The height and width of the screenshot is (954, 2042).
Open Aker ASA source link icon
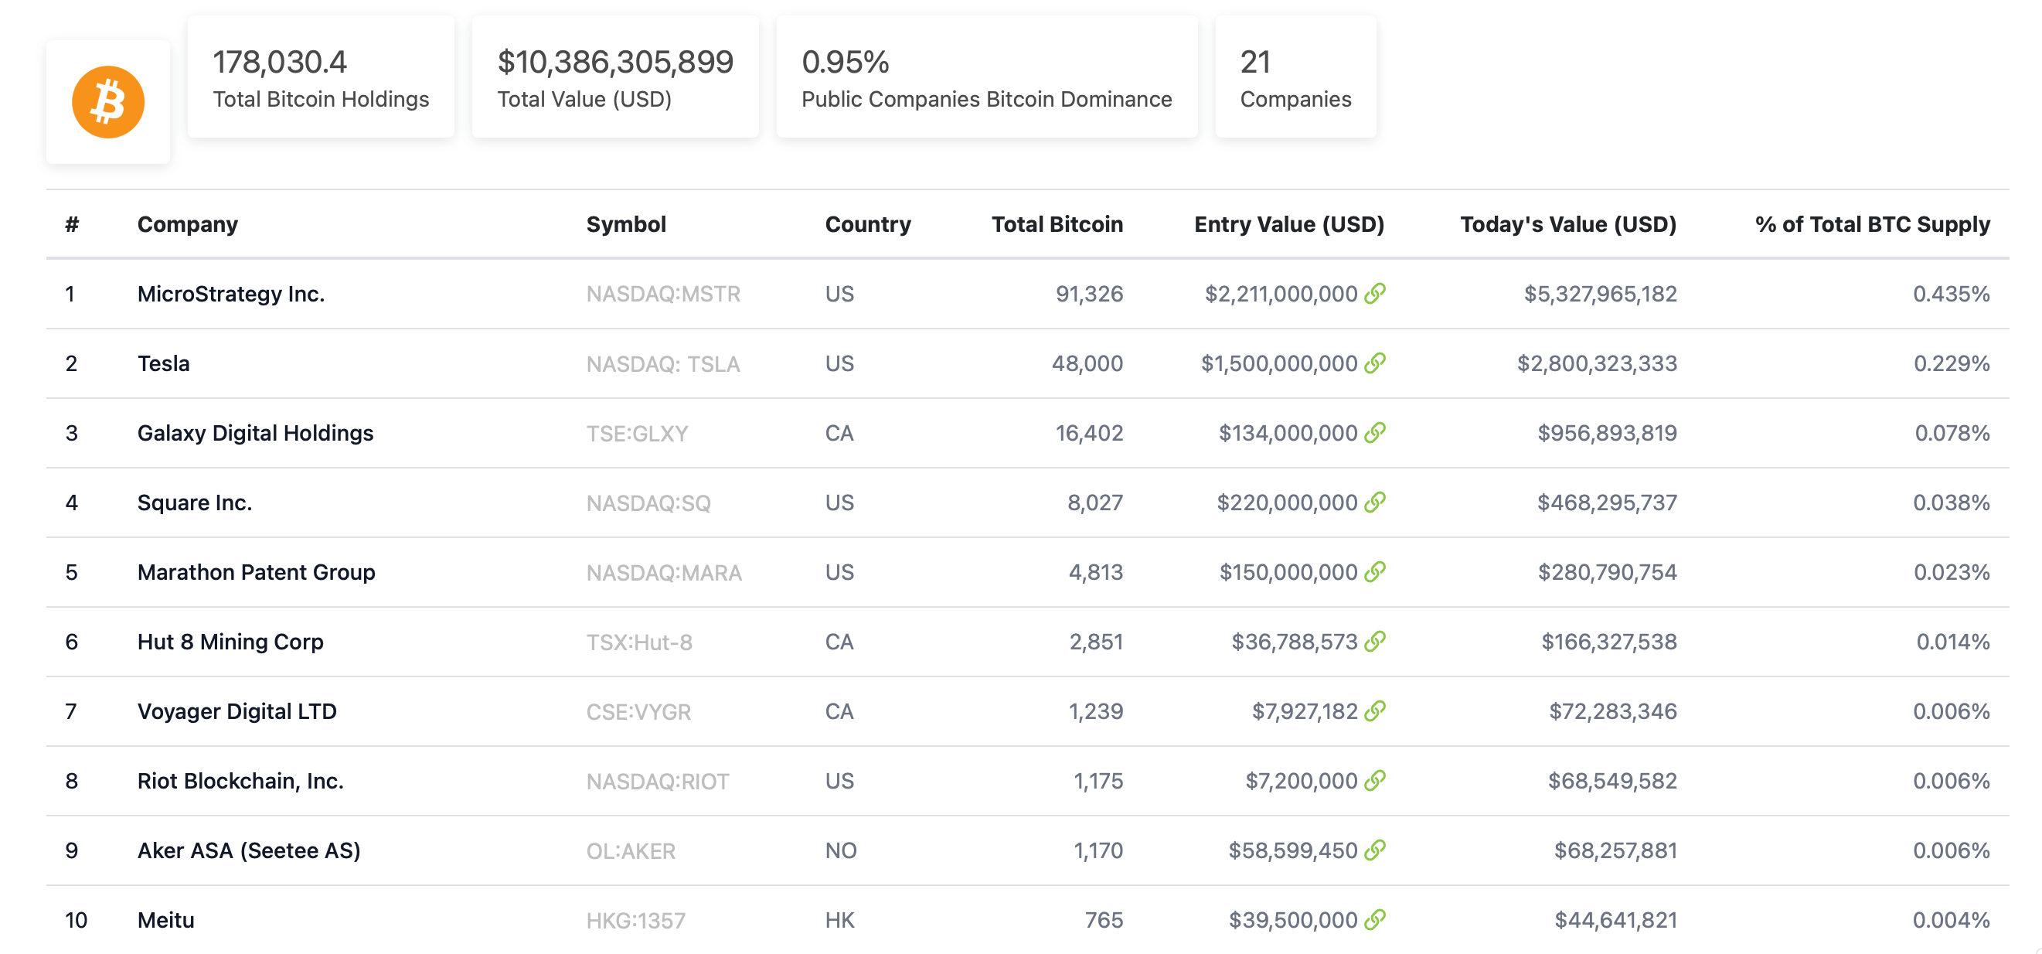1374,850
